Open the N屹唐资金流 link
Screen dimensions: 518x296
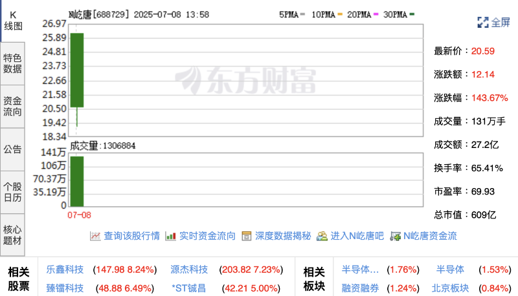point(430,236)
